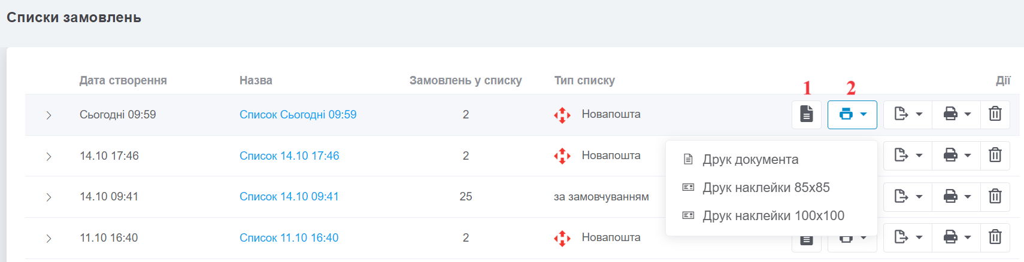Click the trash icon for Список 14.10 17:46
This screenshot has width=1024, height=262.
tap(995, 155)
